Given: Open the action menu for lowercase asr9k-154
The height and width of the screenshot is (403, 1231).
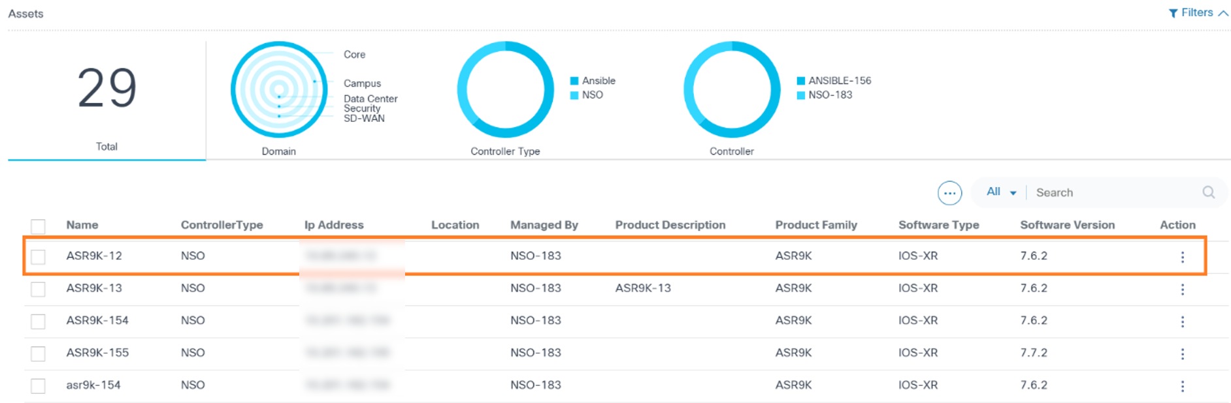Looking at the screenshot, I should tap(1182, 386).
